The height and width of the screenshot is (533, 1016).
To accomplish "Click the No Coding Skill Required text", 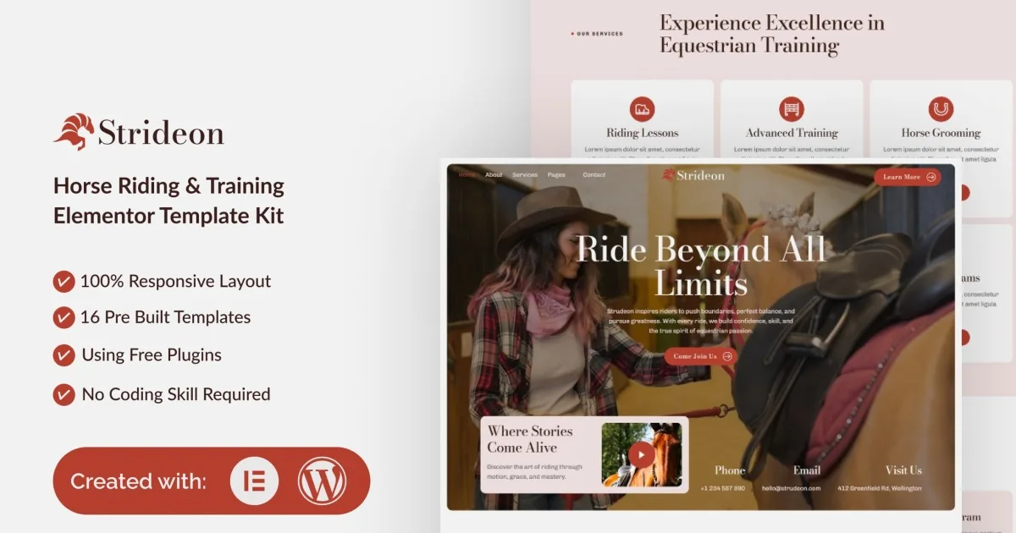I will point(176,394).
